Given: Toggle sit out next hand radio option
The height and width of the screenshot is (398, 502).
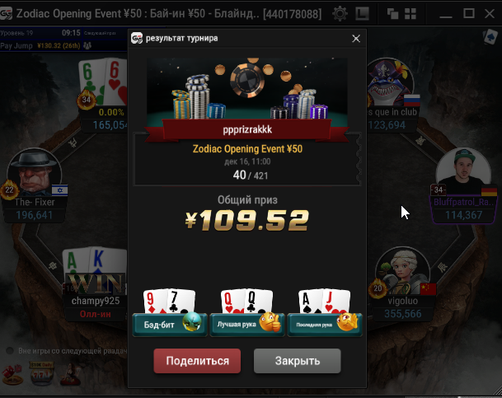Looking at the screenshot, I should pyautogui.click(x=10, y=351).
